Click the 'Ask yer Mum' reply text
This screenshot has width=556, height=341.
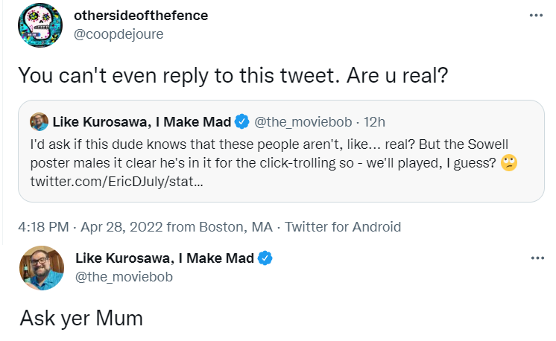tap(80, 319)
